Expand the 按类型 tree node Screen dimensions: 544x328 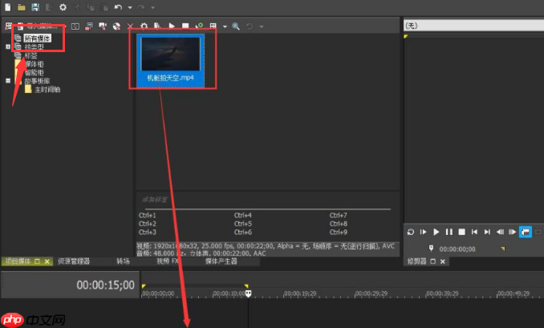point(8,47)
